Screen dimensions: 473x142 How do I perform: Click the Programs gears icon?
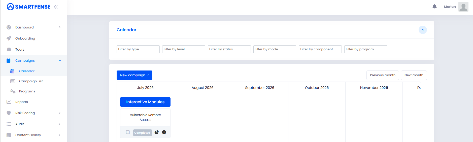coord(13,91)
